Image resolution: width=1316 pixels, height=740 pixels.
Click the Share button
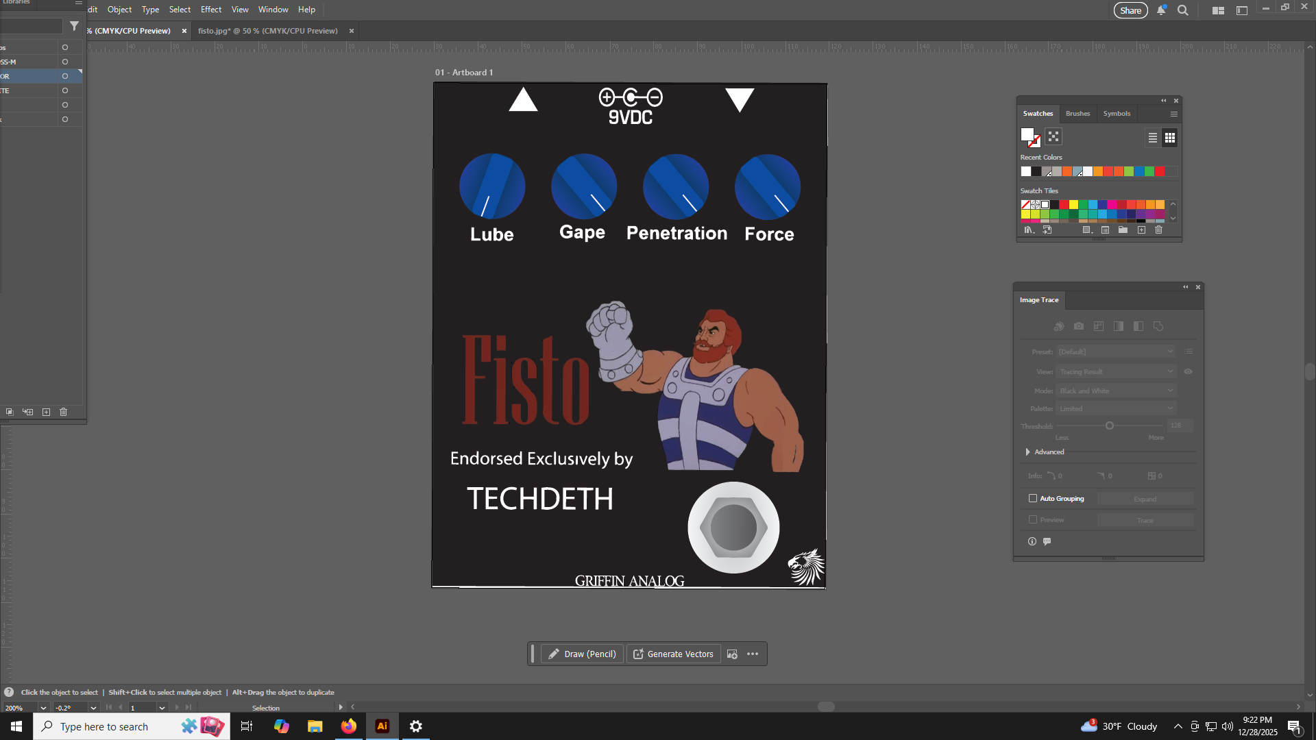click(x=1130, y=10)
